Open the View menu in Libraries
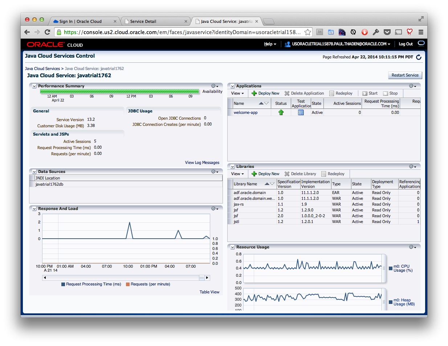This screenshot has height=346, width=448. pyautogui.click(x=238, y=174)
